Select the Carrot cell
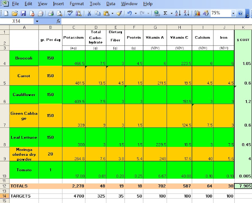The width and height of the screenshot is (252, 203). 24,76
